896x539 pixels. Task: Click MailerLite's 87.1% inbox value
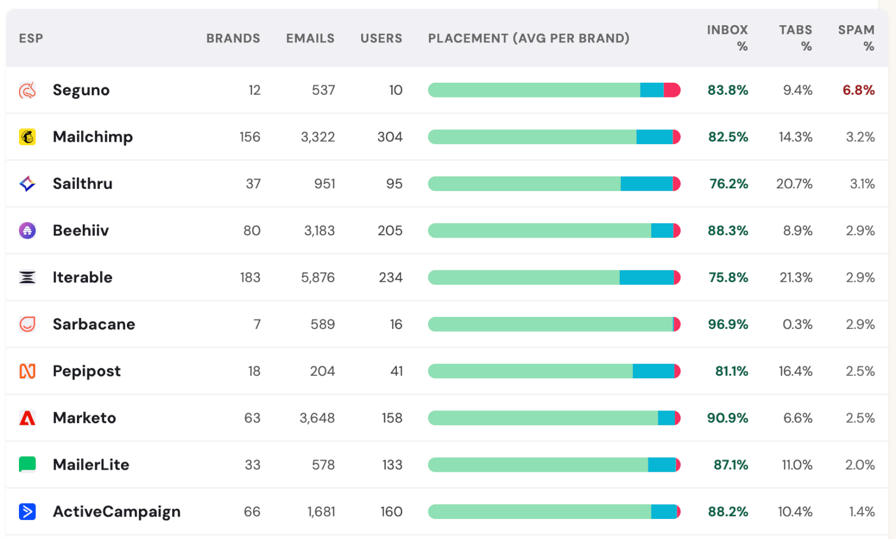[x=731, y=464]
